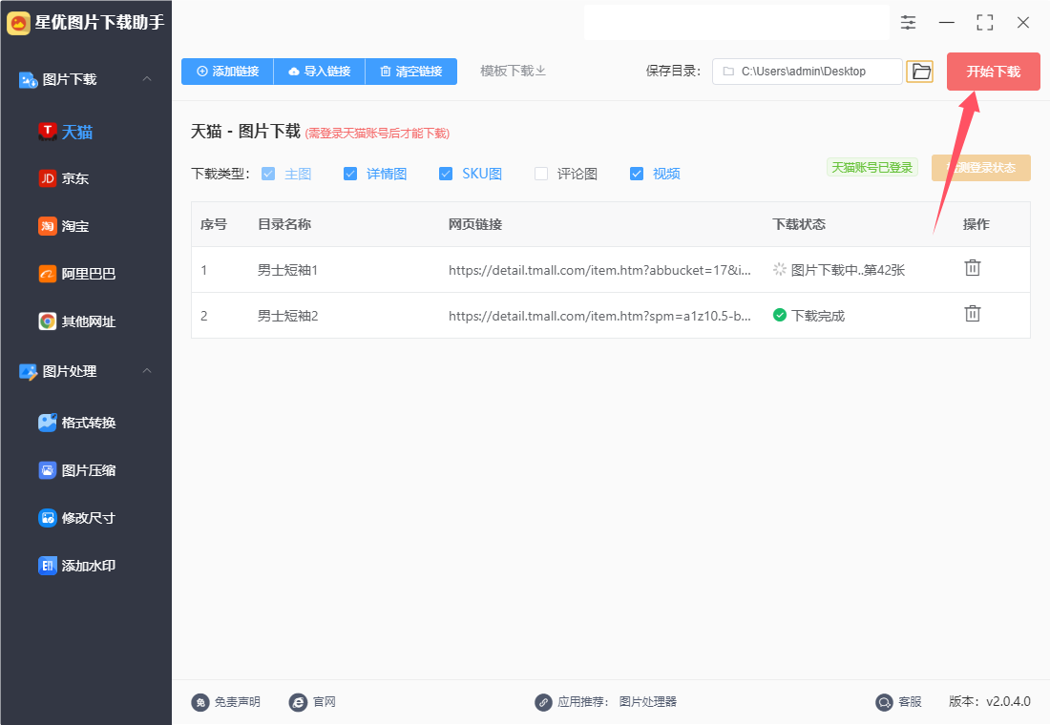1050x725 pixels.
Task: Open 添加水印 watermark icon
Action: 48,566
